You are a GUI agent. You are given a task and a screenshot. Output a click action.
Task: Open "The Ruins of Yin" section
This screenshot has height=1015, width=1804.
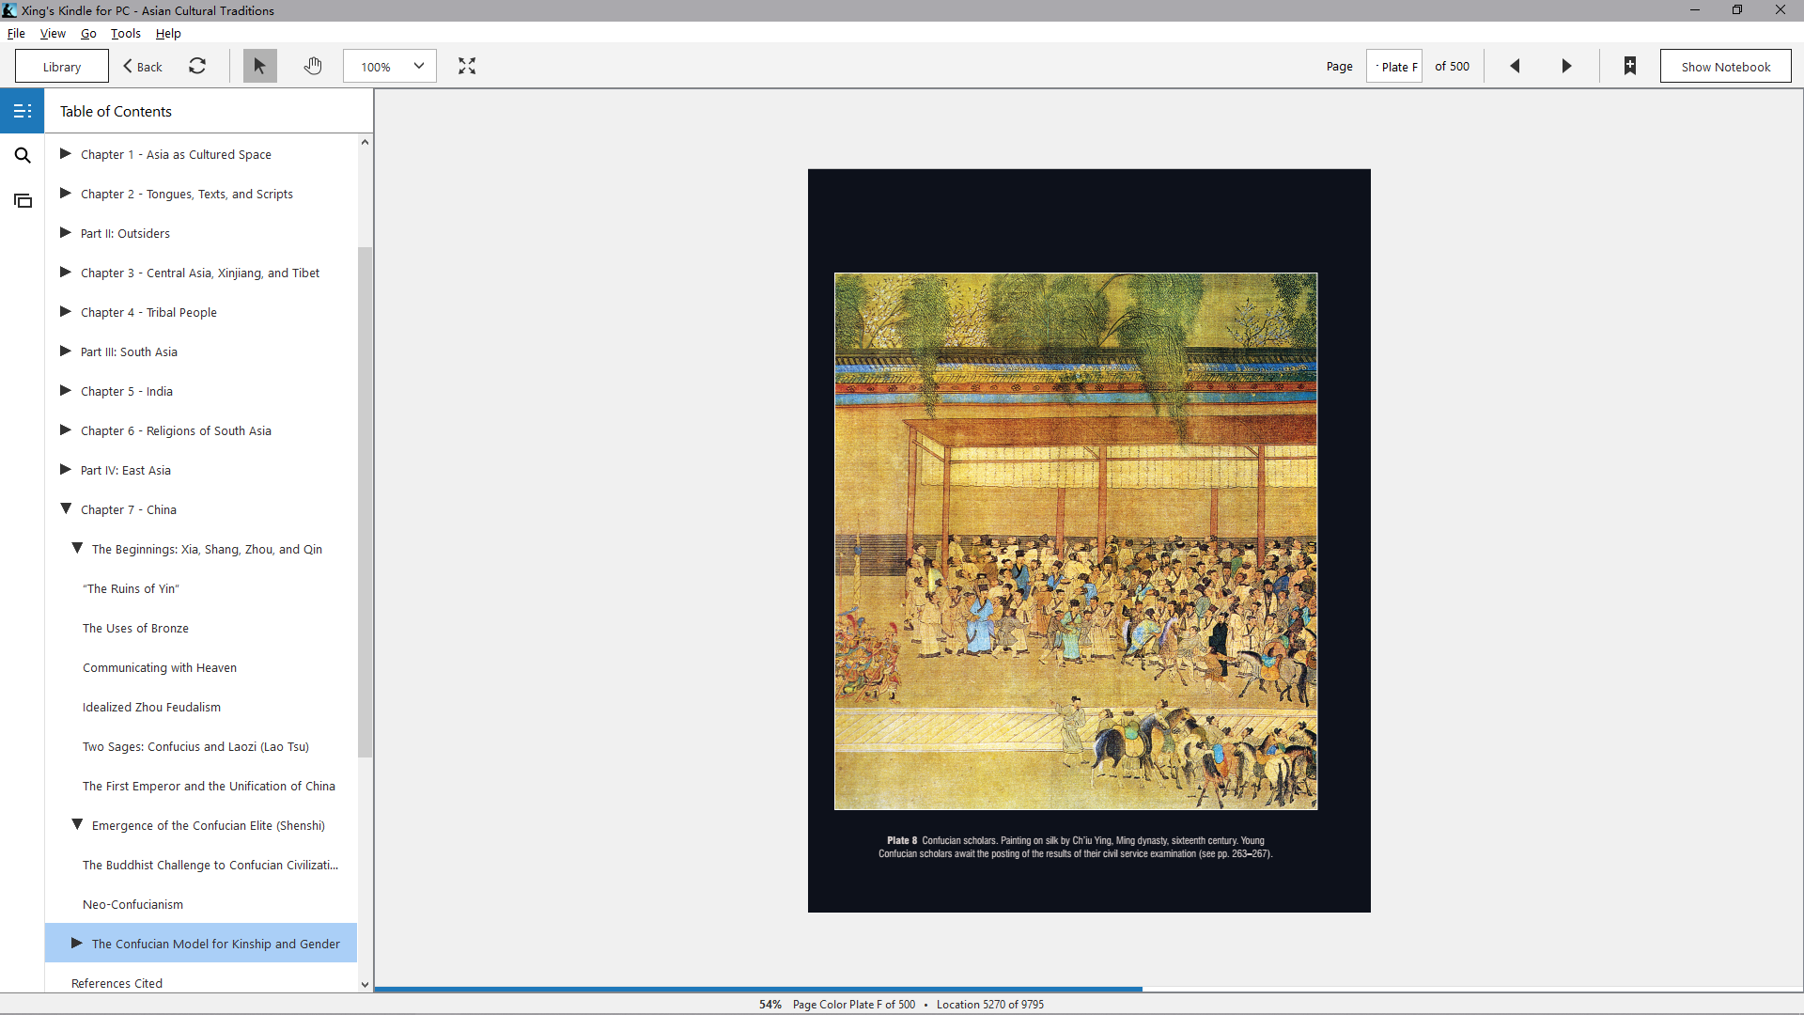131,588
